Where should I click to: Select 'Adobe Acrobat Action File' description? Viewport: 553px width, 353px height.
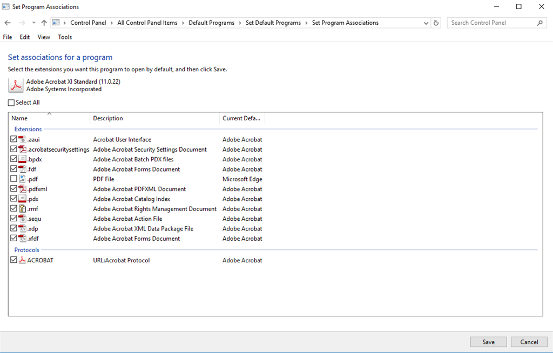127,219
